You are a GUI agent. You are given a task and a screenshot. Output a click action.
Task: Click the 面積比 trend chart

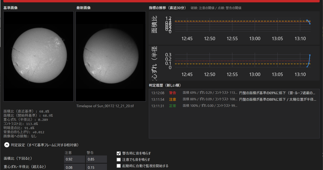234,28
